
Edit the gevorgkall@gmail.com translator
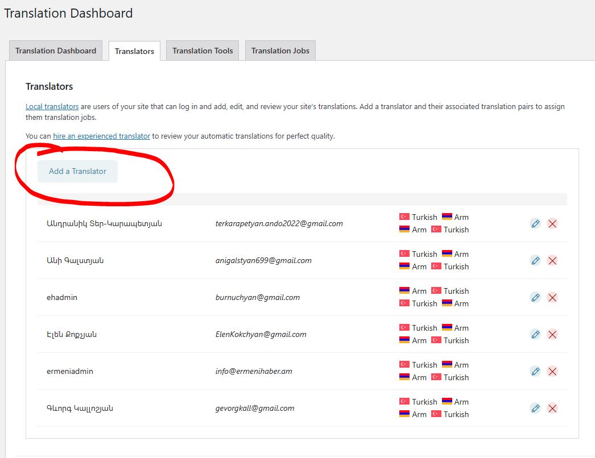[535, 408]
